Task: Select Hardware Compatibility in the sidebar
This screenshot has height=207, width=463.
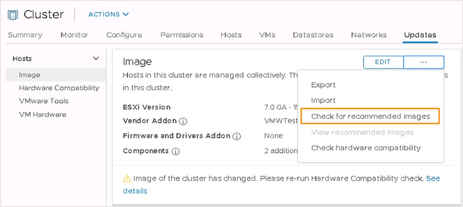Action: [x=59, y=88]
